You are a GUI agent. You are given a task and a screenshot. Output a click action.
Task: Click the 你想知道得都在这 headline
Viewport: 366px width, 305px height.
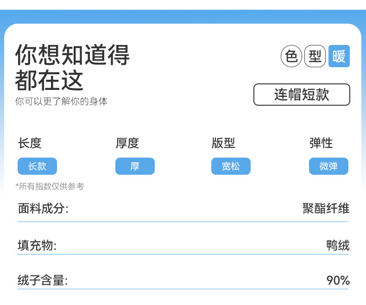tap(72, 68)
